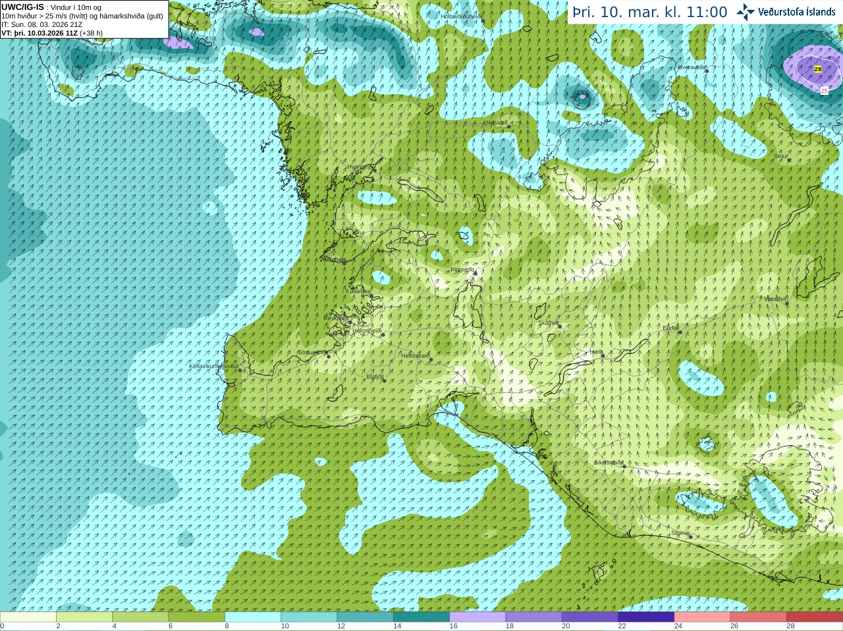Select the 8–10 m/s pale cyan legend swatch

(253, 617)
